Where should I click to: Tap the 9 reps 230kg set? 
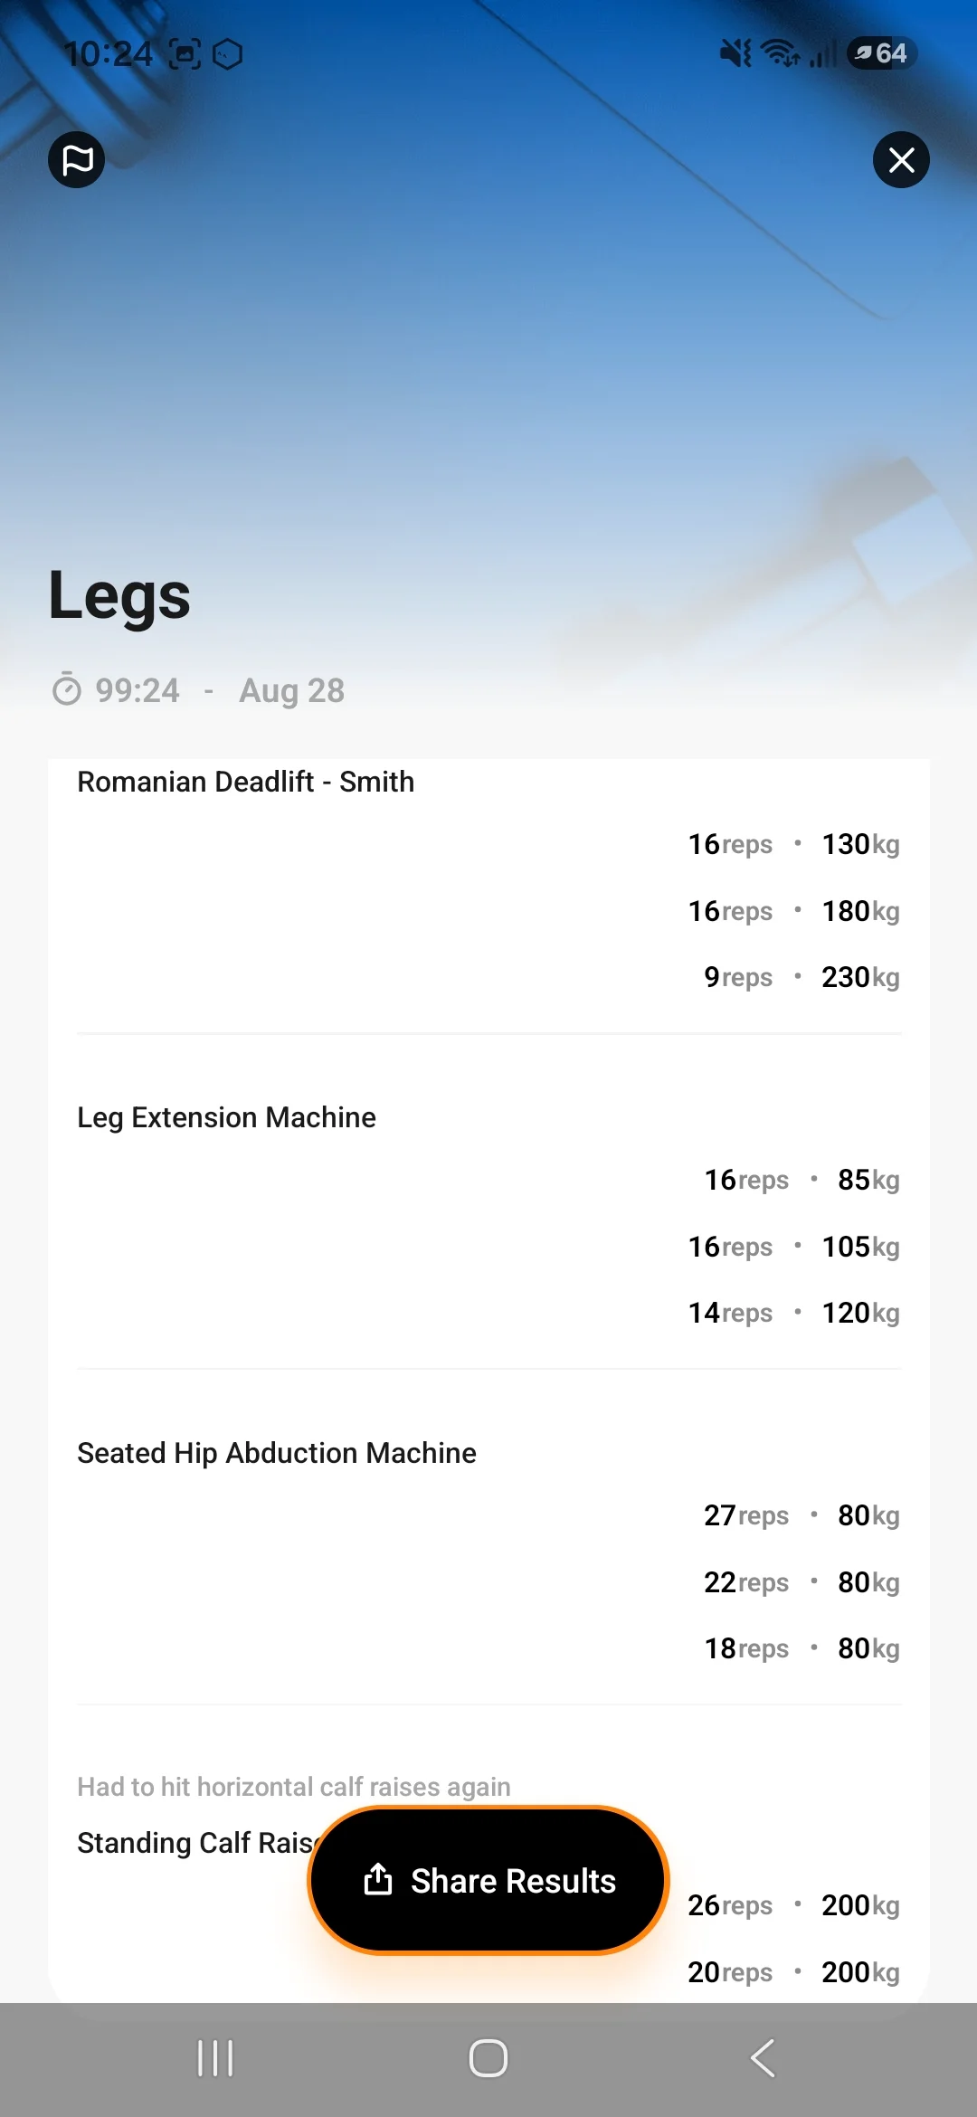click(802, 977)
